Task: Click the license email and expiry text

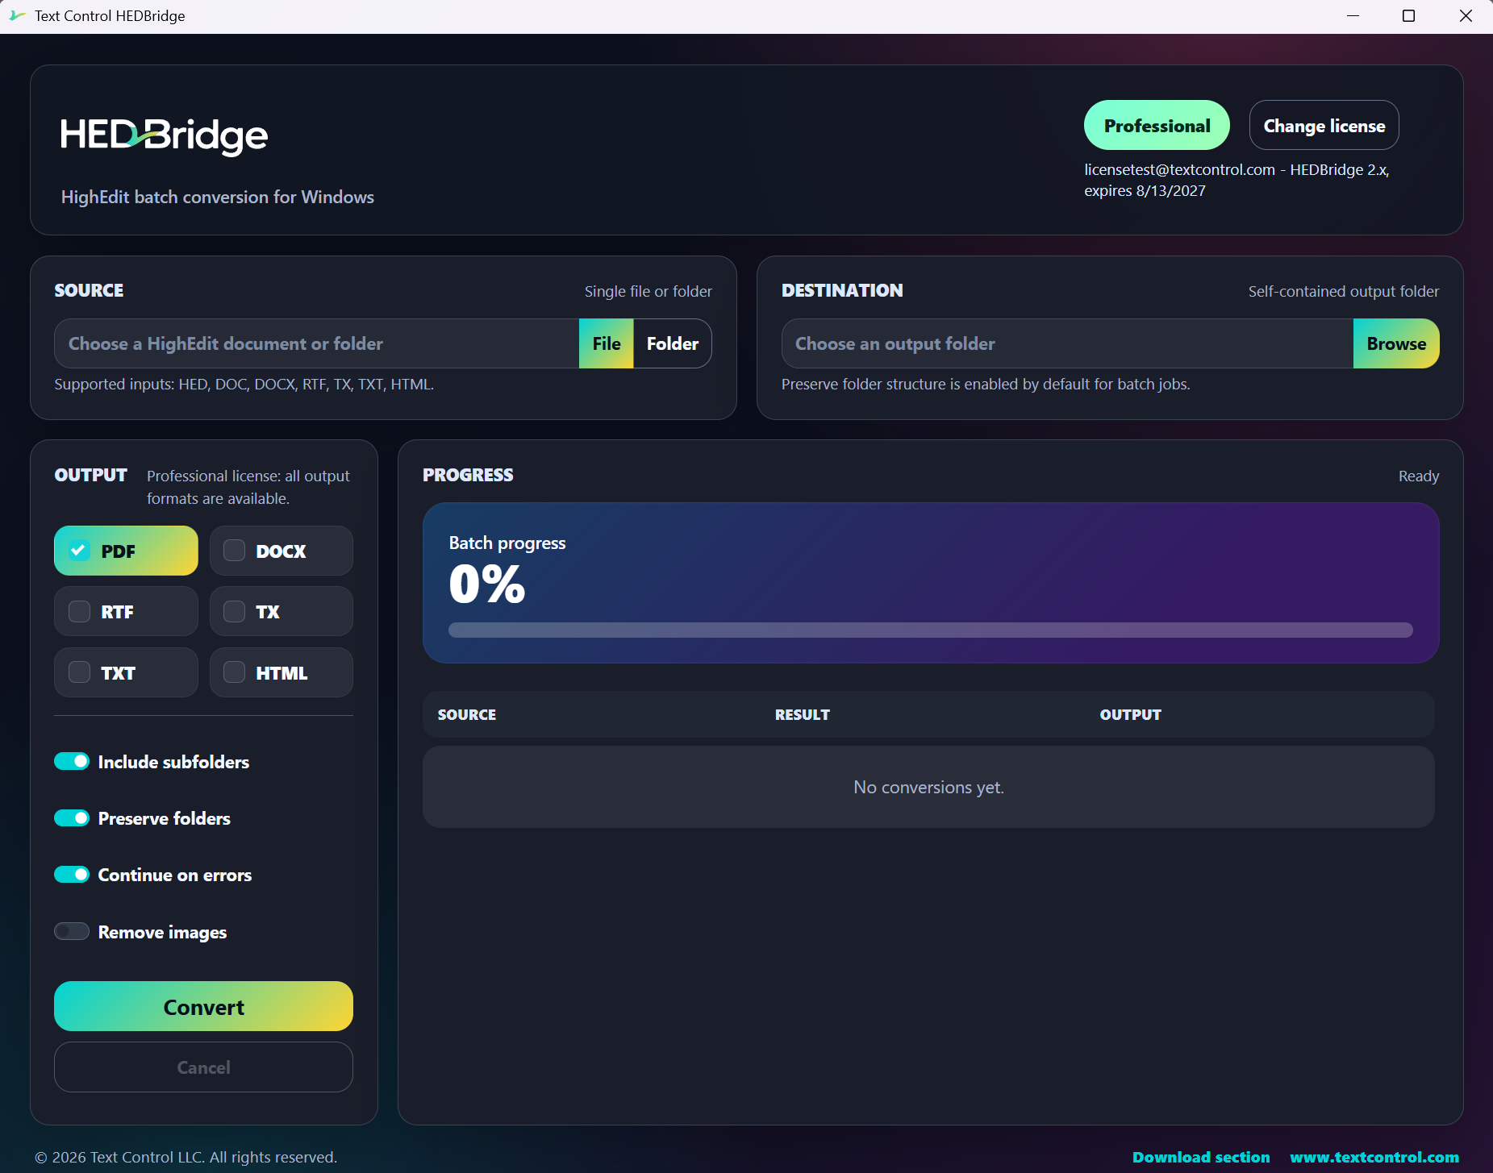Action: (x=1237, y=180)
